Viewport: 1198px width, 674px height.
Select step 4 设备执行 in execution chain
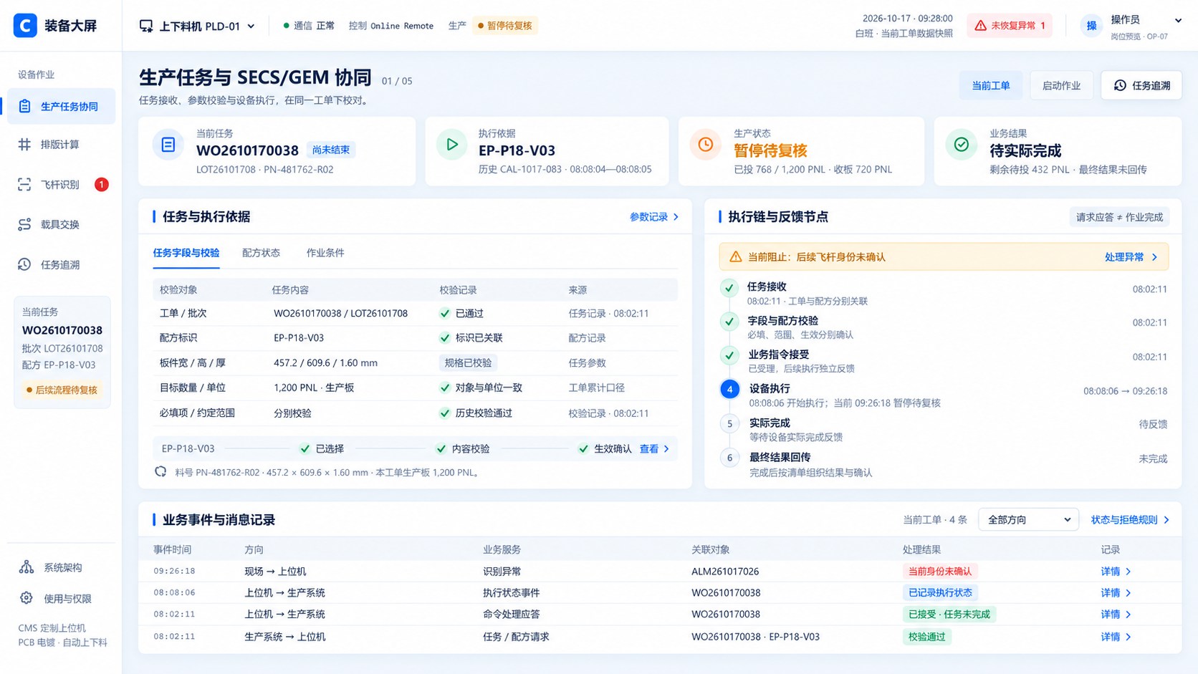729,390
